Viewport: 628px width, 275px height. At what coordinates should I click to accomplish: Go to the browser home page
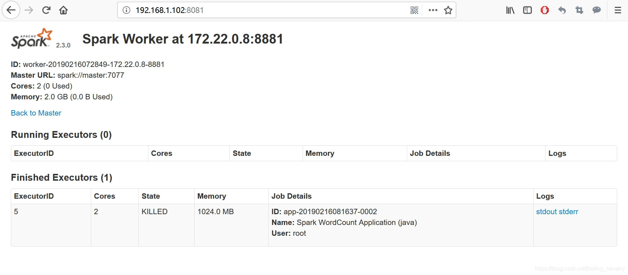tap(63, 10)
